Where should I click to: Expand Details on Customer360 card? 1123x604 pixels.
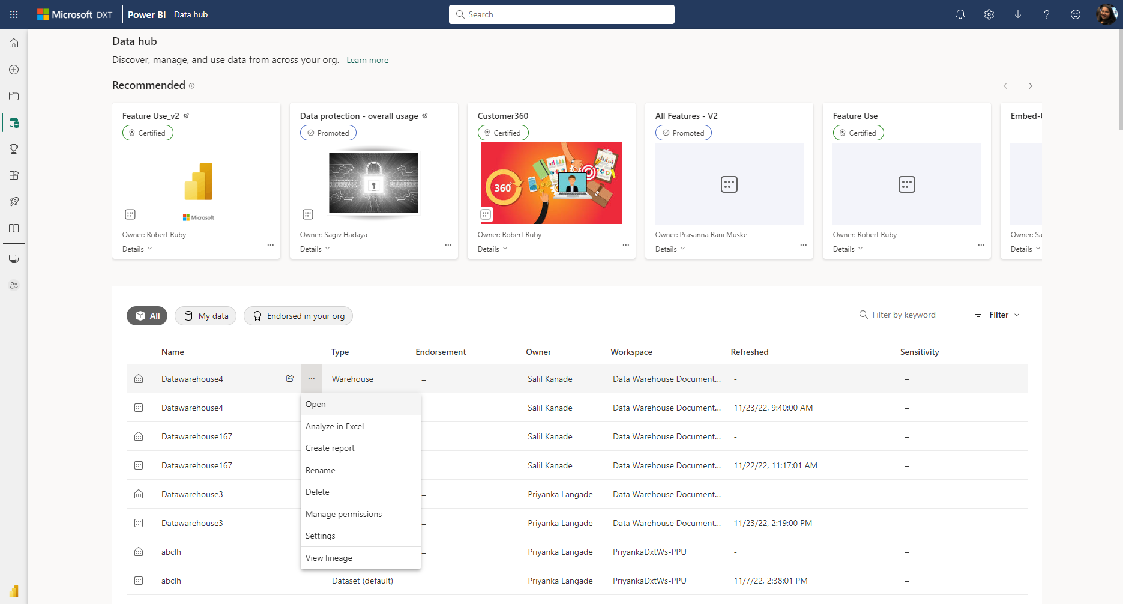[x=493, y=249]
